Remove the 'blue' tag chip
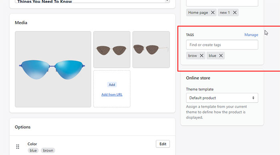 tap(221, 55)
